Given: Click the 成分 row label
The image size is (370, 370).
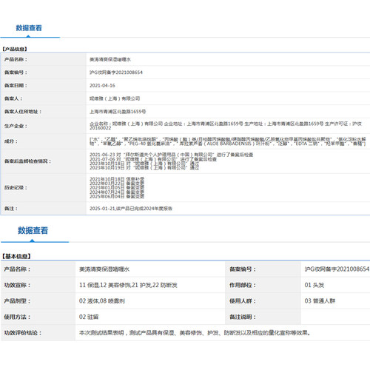Looking at the screenshot, I should tap(11, 141).
